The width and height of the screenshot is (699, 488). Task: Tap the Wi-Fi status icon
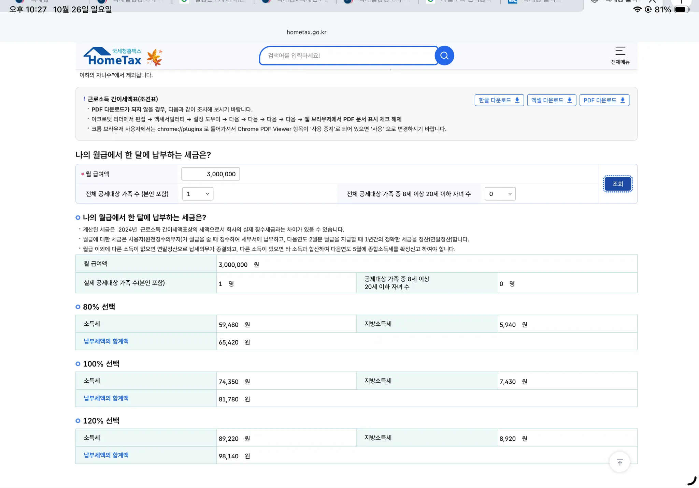[x=637, y=10]
